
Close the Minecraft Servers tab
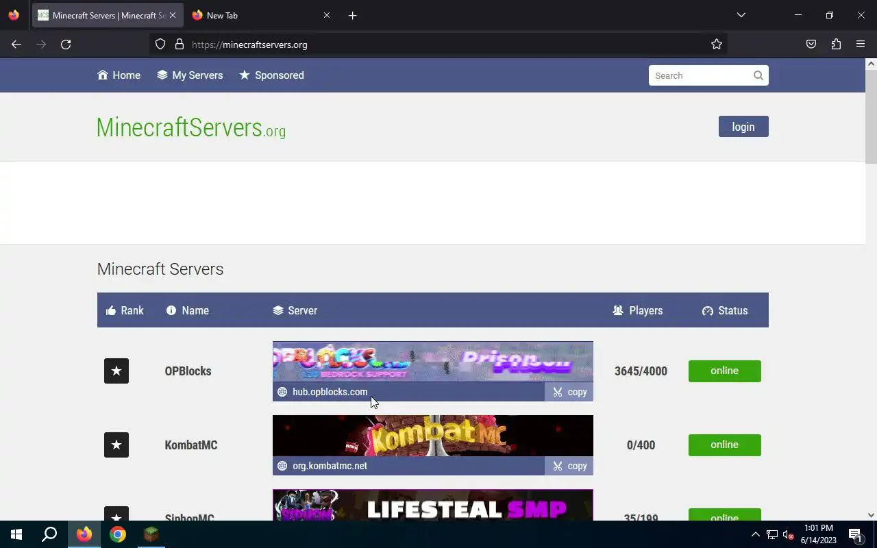click(173, 15)
